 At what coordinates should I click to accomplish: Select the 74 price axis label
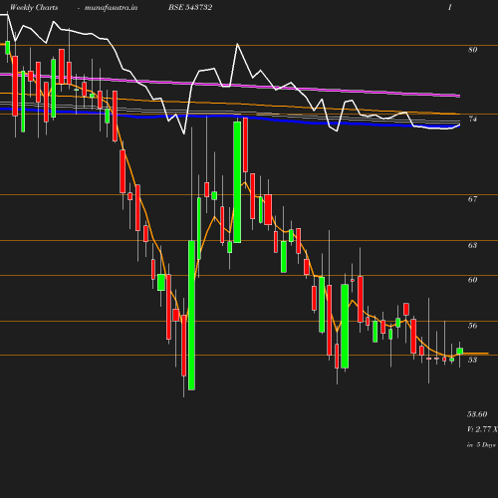472,119
